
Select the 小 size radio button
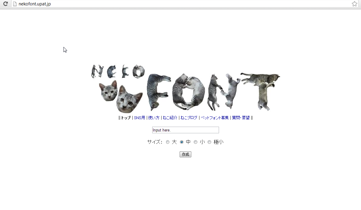(x=196, y=142)
